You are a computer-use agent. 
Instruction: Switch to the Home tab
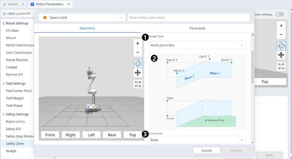13,4
